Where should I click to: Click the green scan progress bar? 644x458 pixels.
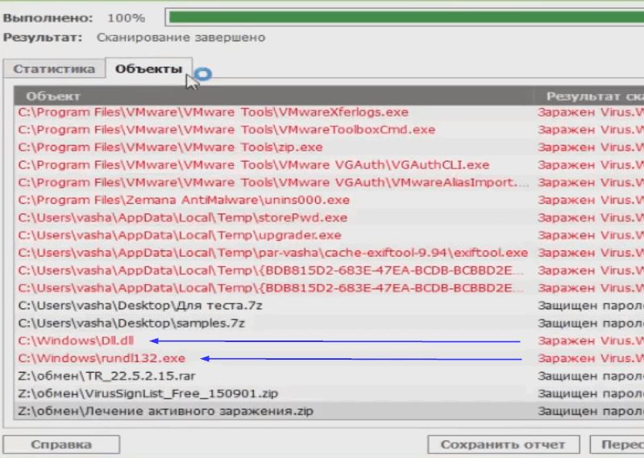(403, 17)
